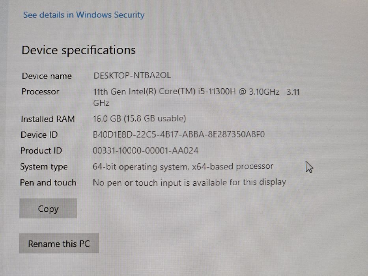Select the Device ID value starting B40D1E8D

point(179,134)
